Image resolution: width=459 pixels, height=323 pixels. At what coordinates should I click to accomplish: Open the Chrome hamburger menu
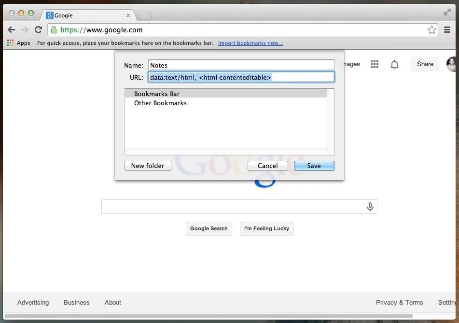coord(447,29)
